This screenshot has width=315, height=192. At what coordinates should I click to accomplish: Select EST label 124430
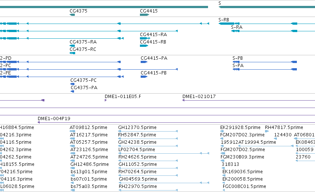(283, 135)
